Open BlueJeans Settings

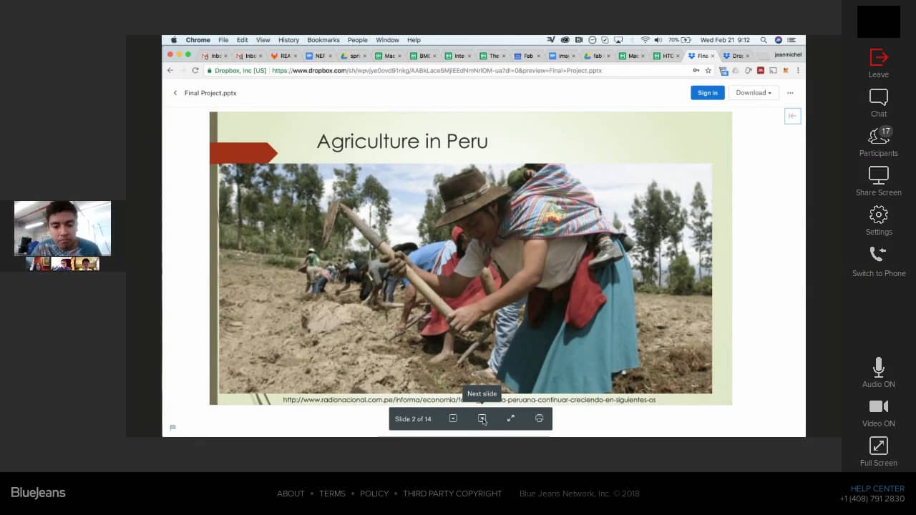pyautogui.click(x=878, y=221)
